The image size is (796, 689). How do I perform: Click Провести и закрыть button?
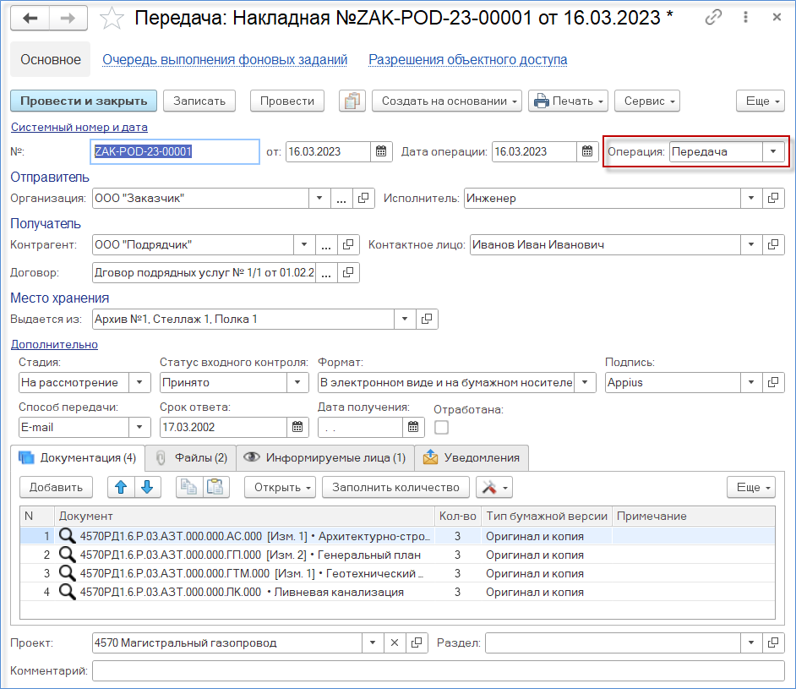84,101
